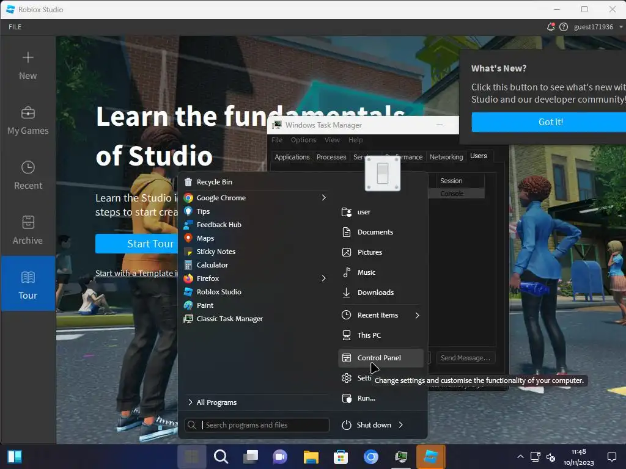Open Recent in Studio sidebar
626x469 pixels.
click(28, 175)
